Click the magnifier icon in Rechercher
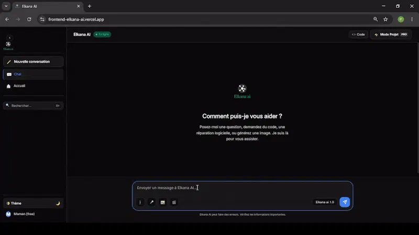 point(7,105)
